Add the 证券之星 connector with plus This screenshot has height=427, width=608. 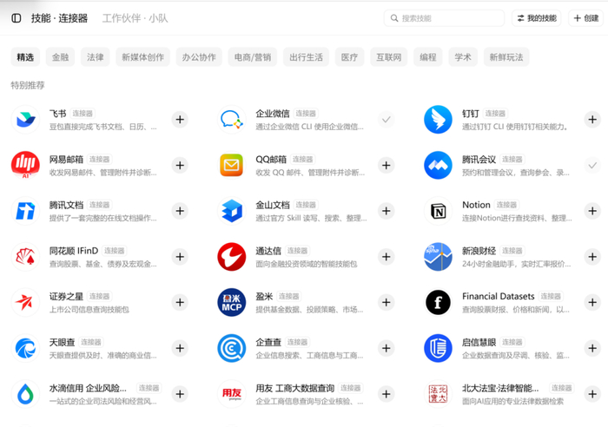180,303
